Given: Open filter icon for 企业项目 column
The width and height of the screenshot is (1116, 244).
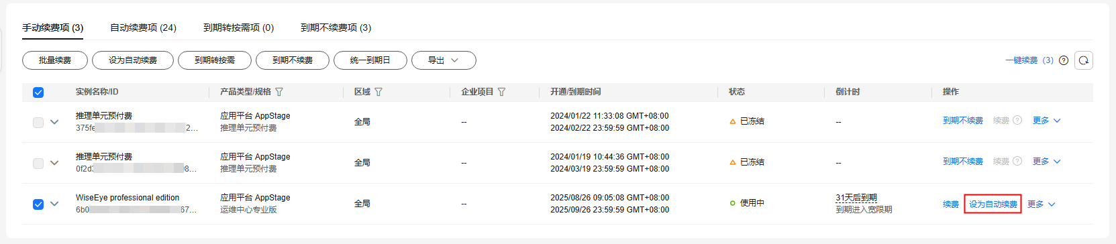Looking at the screenshot, I should (501, 92).
